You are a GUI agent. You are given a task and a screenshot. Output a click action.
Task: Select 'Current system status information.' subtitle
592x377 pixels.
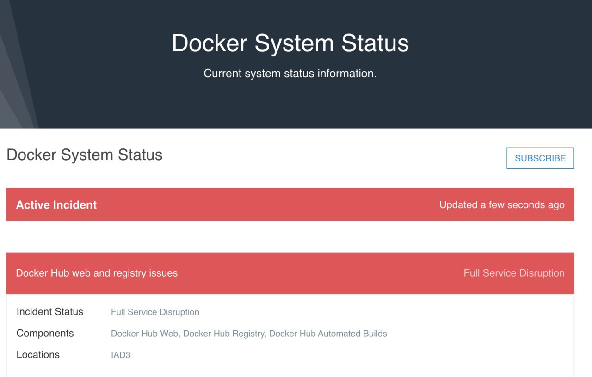click(x=290, y=74)
